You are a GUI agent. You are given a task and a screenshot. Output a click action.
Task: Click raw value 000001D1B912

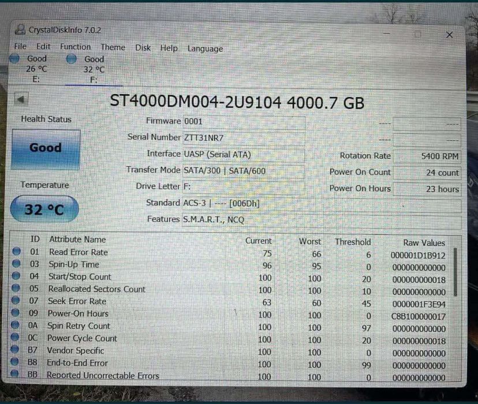coord(418,256)
